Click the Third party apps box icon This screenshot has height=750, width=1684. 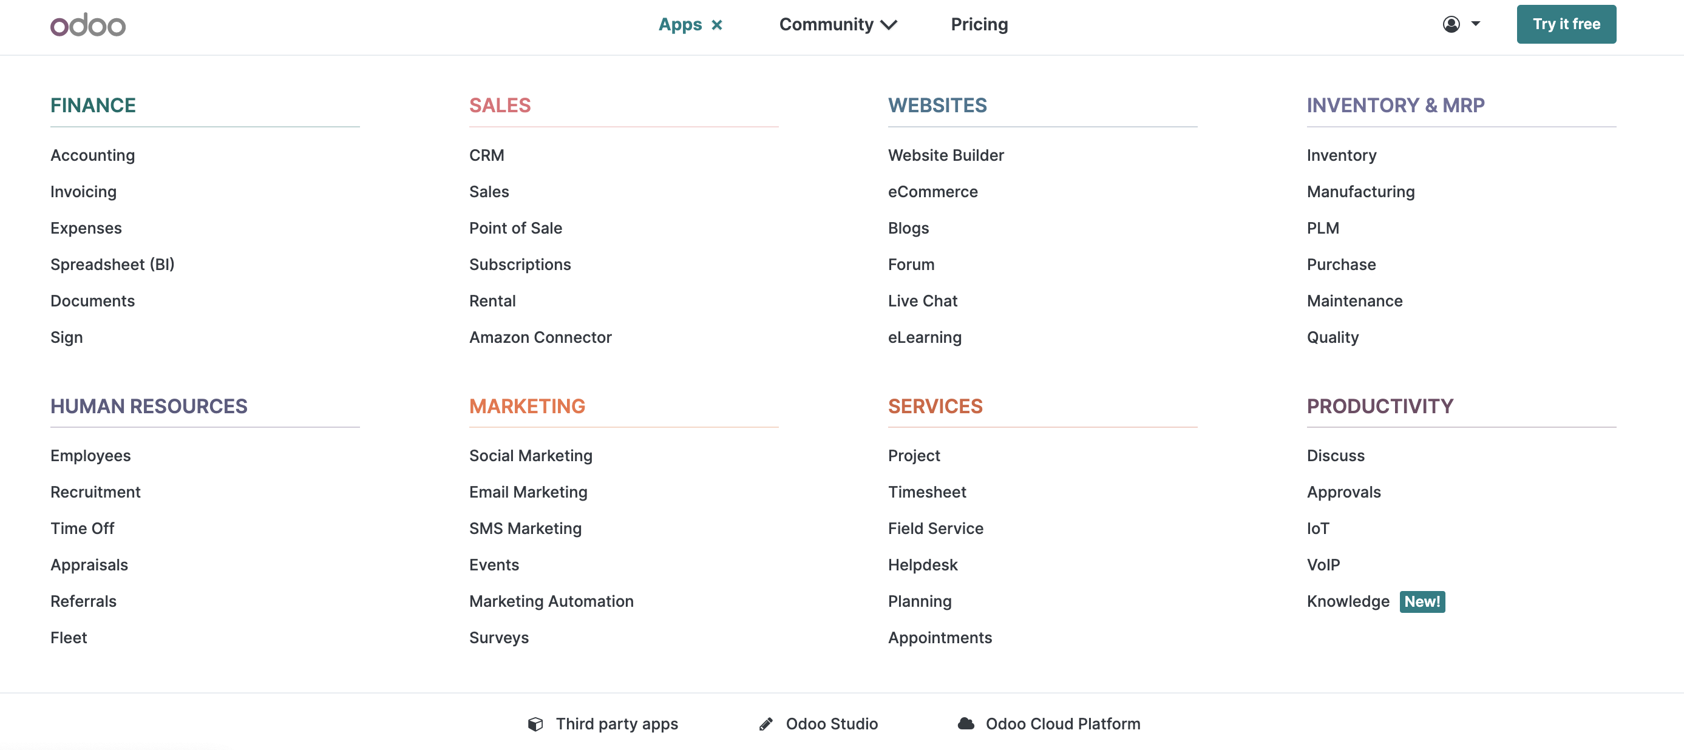(x=535, y=724)
